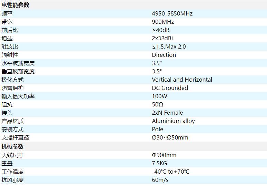Screen dimensions: 267x186
Task: Click the 电性能参数 section header
Action: [16, 5]
